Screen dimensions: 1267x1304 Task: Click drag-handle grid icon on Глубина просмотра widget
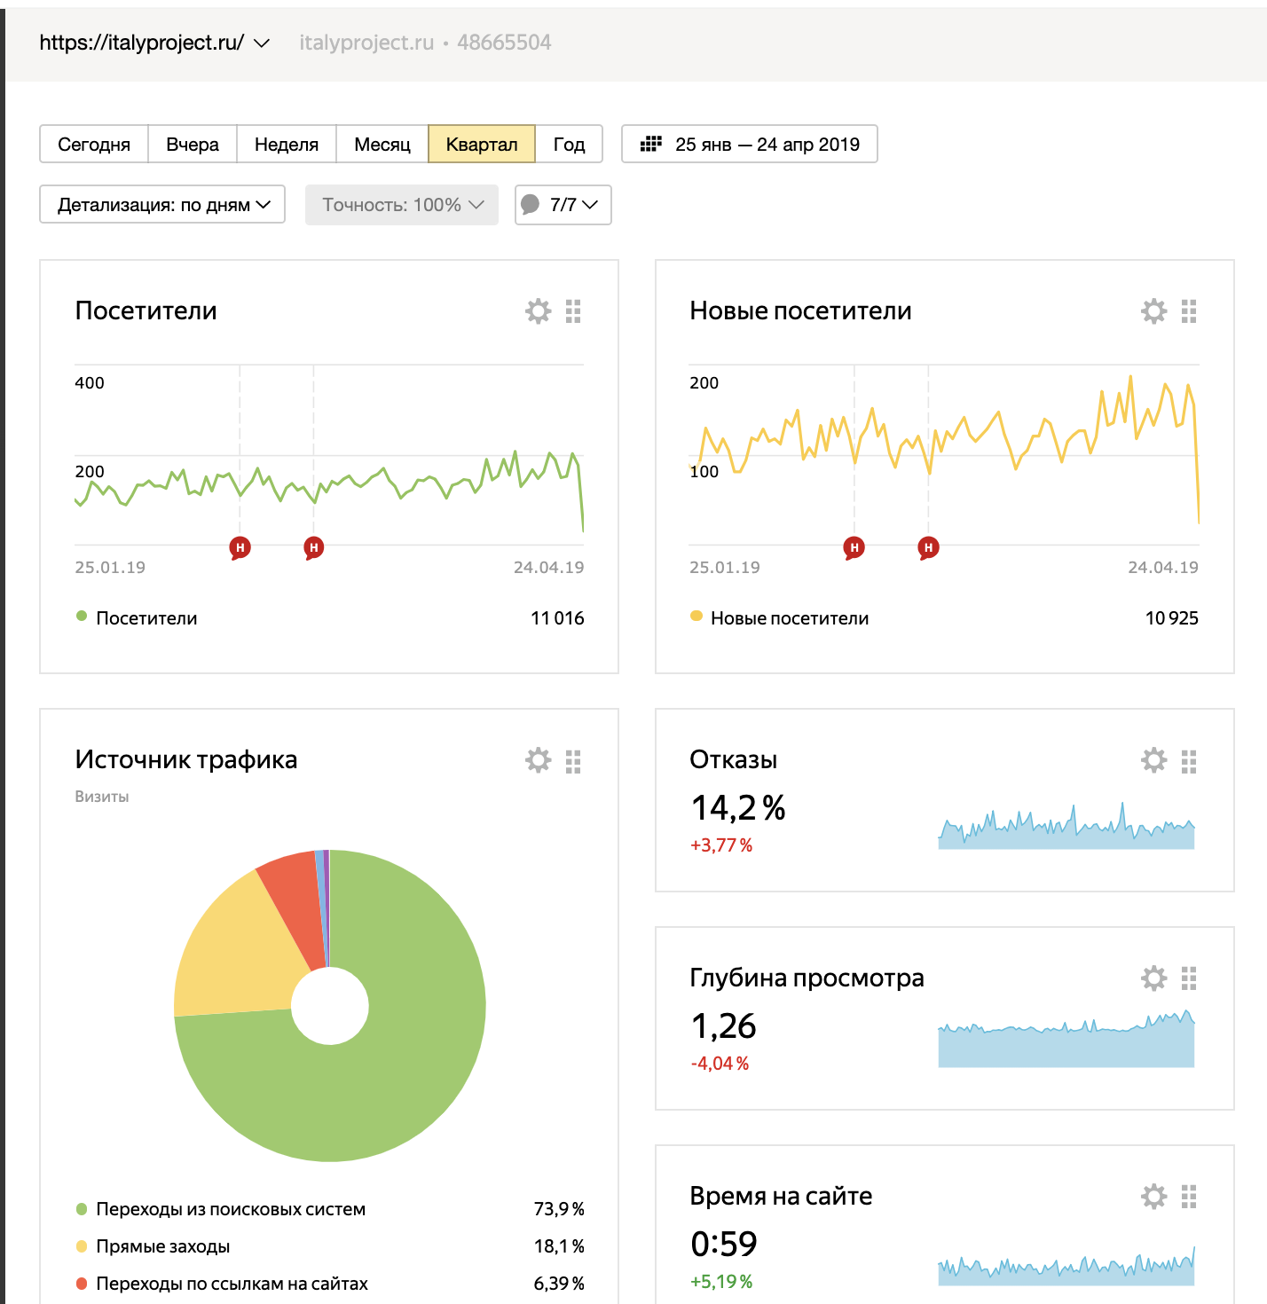(x=1189, y=978)
